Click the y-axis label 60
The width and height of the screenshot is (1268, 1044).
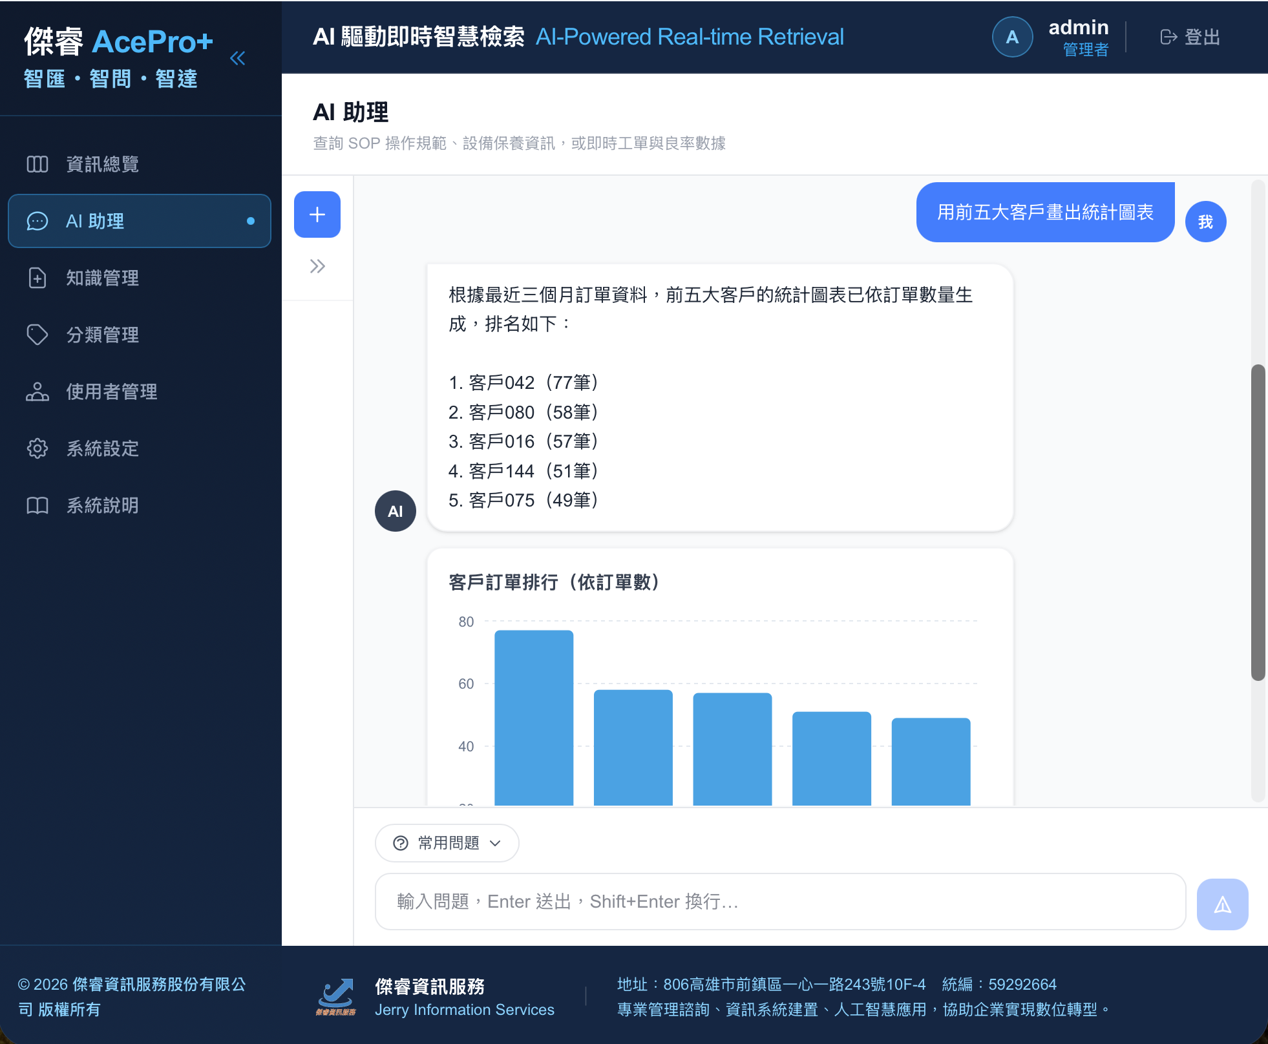coord(466,684)
